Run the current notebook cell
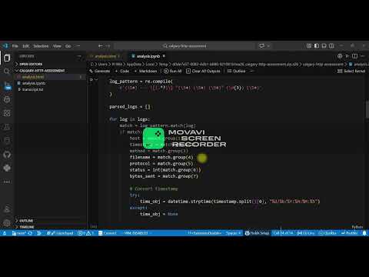 (91, 80)
